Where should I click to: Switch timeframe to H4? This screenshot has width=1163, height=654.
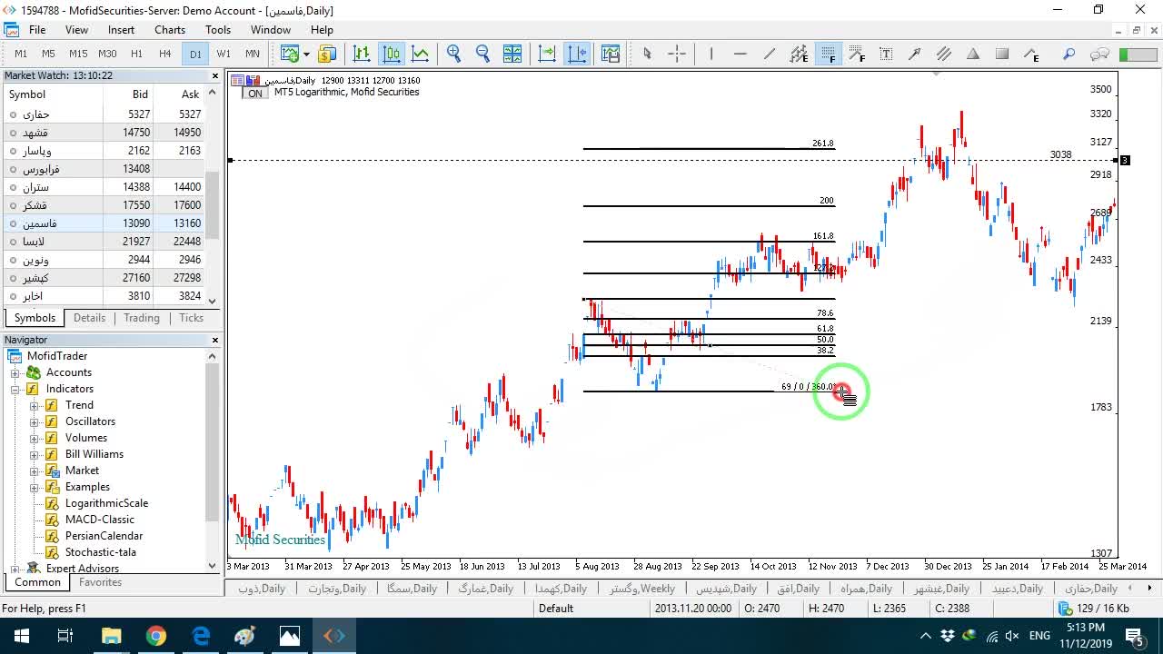point(165,54)
